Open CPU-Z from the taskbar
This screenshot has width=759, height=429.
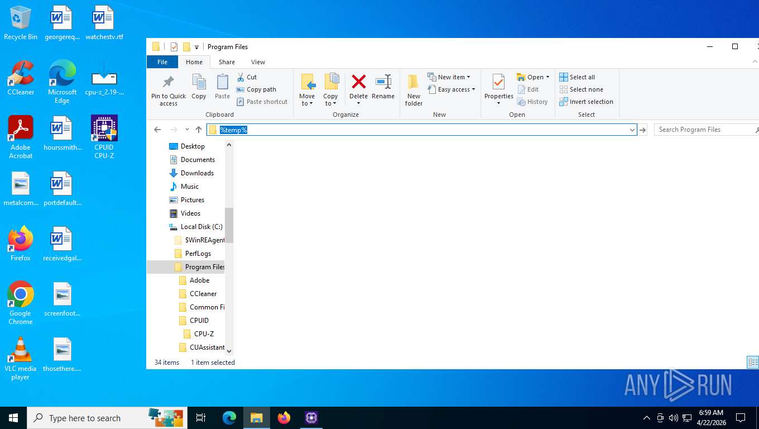[x=311, y=418]
